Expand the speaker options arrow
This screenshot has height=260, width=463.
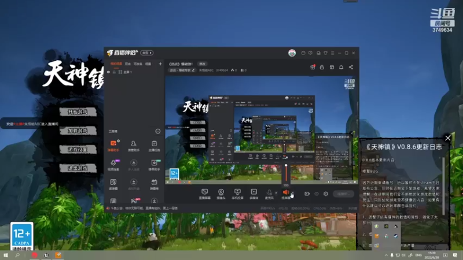click(x=293, y=193)
